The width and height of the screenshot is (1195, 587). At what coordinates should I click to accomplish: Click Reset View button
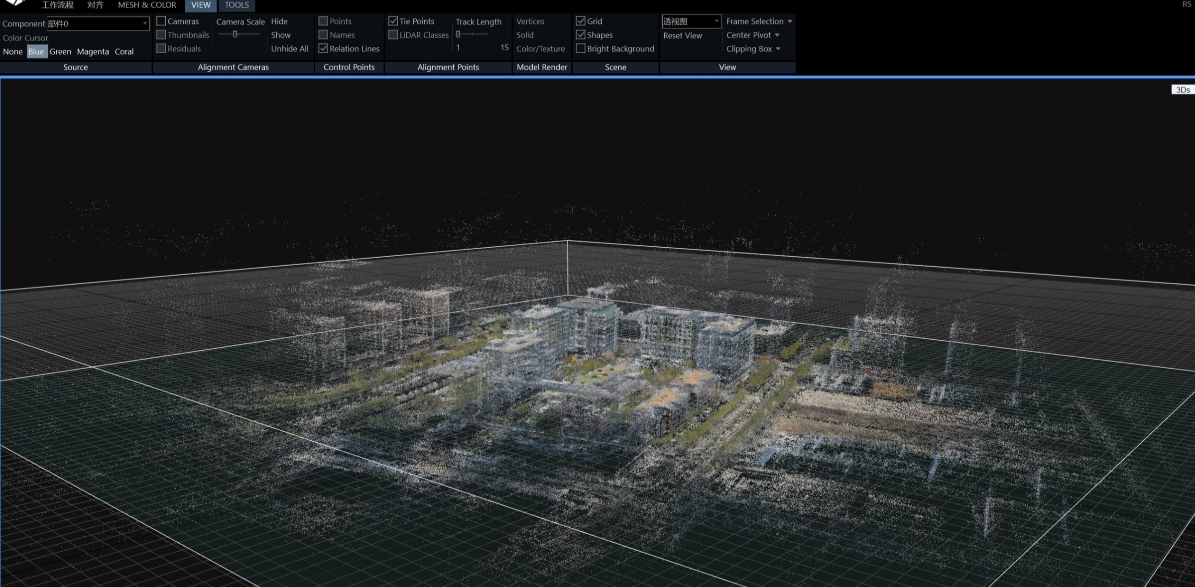pos(682,35)
